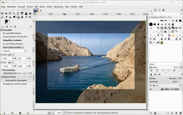
Task: Hide the IMG_1111.JPEG layer with the eye
Action: pos(151,89)
